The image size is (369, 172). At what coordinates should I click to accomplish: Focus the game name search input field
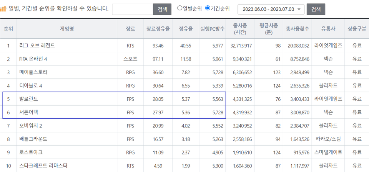[x=133, y=10]
